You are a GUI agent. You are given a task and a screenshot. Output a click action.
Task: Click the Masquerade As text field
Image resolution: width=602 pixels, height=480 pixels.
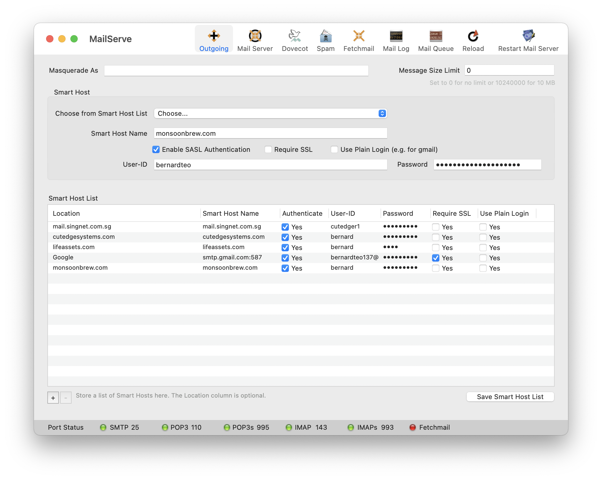click(236, 71)
